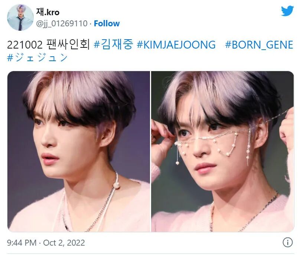Open the #KIMJAEJOONG hashtag

pos(176,45)
